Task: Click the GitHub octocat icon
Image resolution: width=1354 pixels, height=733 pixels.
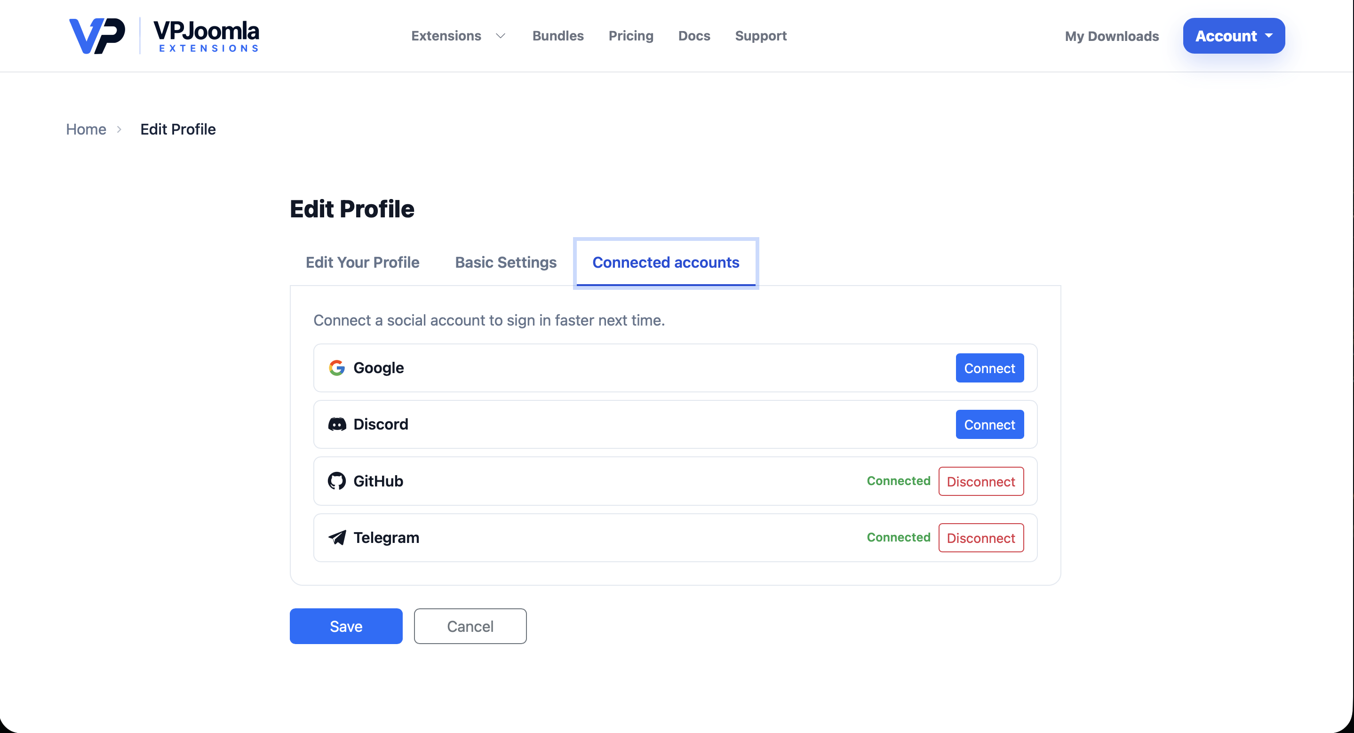Action: tap(337, 481)
